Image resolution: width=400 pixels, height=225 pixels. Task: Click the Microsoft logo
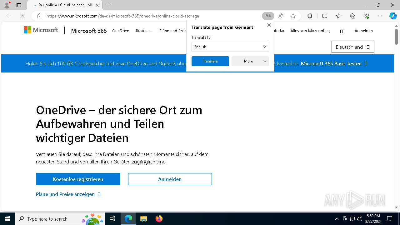[x=41, y=30]
